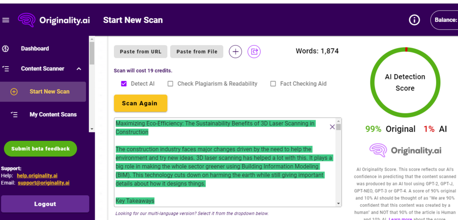
Task: Open the info circle icon in header
Action: (x=414, y=20)
